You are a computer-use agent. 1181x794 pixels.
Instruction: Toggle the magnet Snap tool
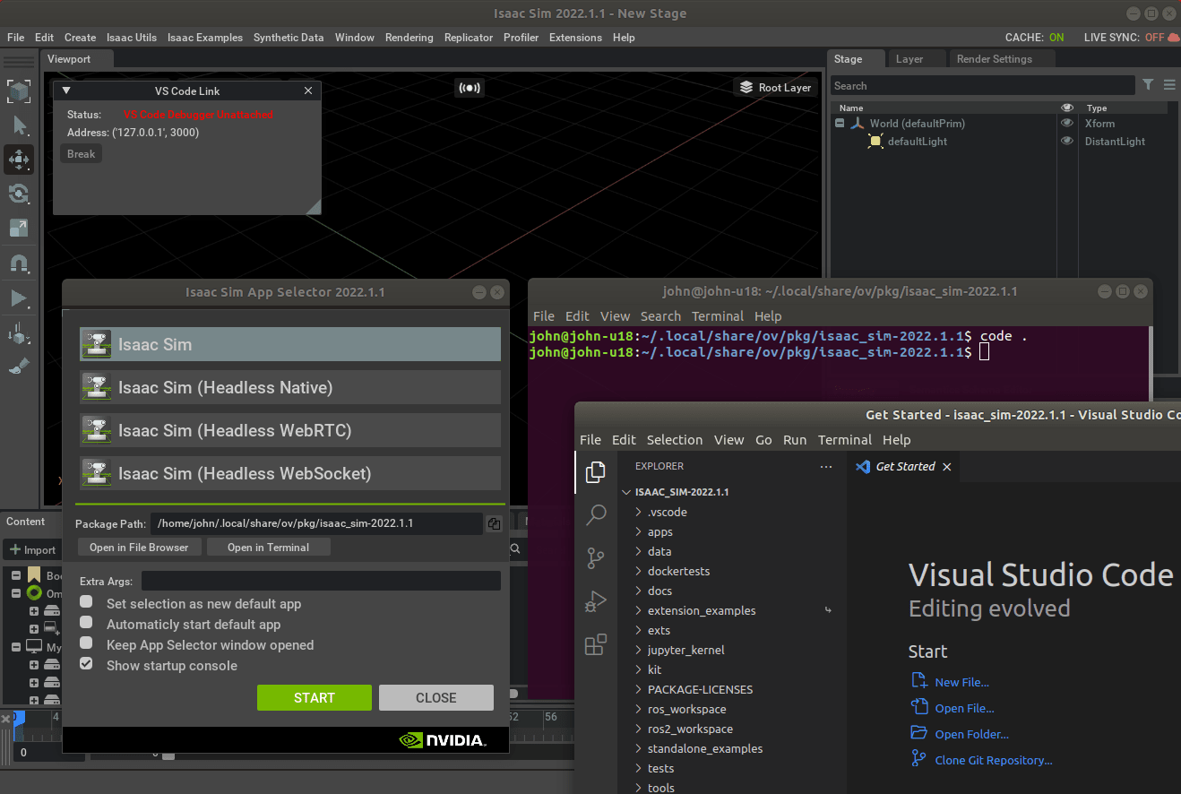[19, 263]
